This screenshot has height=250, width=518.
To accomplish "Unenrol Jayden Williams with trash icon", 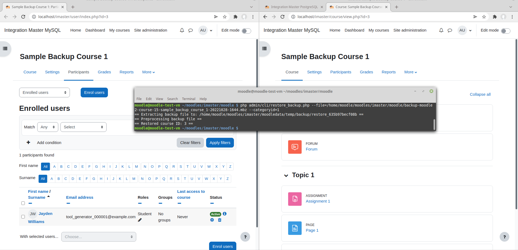I will 220,220.
